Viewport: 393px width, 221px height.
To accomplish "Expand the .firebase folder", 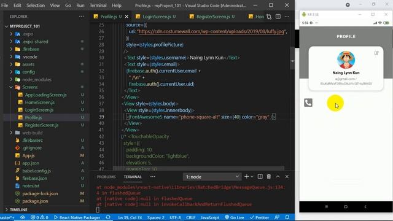I will coord(11,49).
